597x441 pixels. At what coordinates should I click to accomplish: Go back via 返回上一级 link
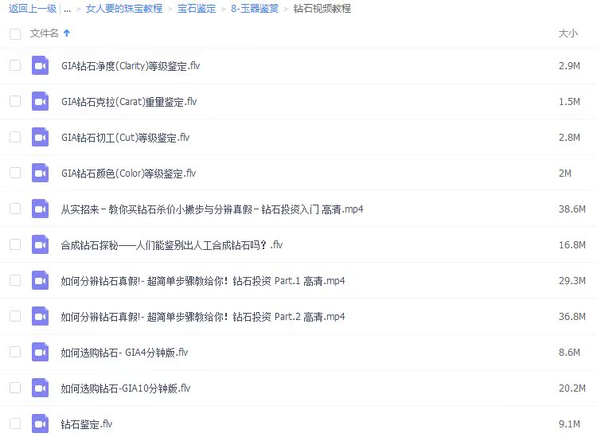[x=33, y=9]
